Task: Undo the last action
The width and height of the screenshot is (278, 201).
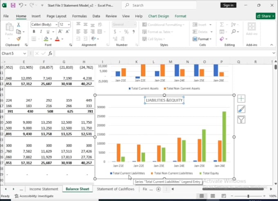Action: pos(21,5)
